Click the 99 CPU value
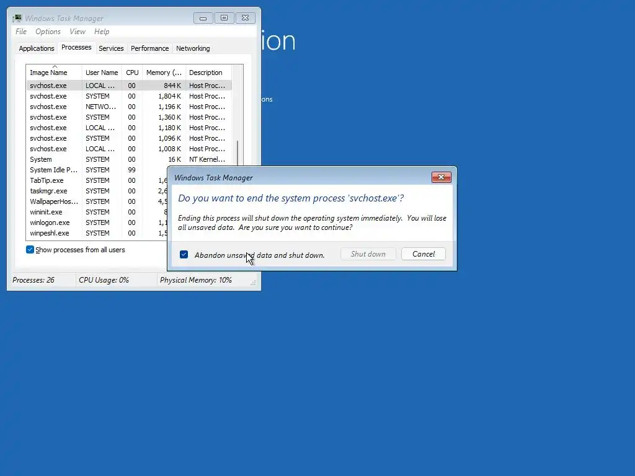This screenshot has width=635, height=476. click(131, 170)
